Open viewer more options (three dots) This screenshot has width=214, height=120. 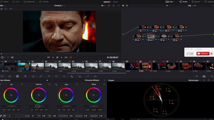pyautogui.click(x=118, y=6)
